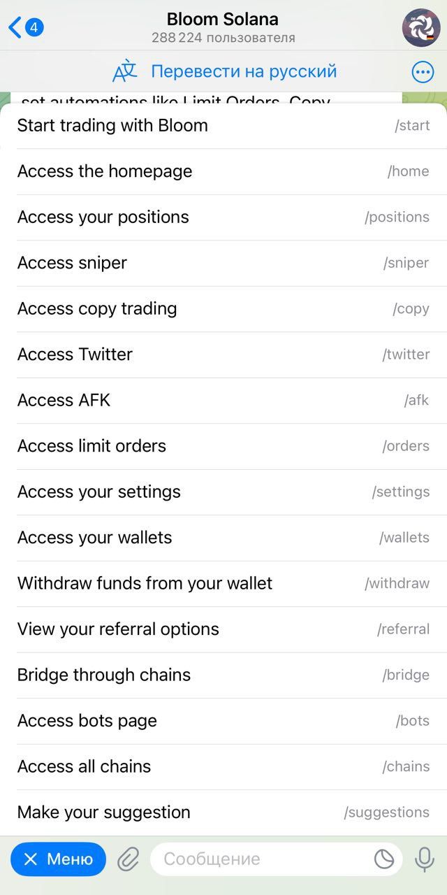Click the attachment paperclip icon
The width and height of the screenshot is (447, 895).
click(128, 859)
